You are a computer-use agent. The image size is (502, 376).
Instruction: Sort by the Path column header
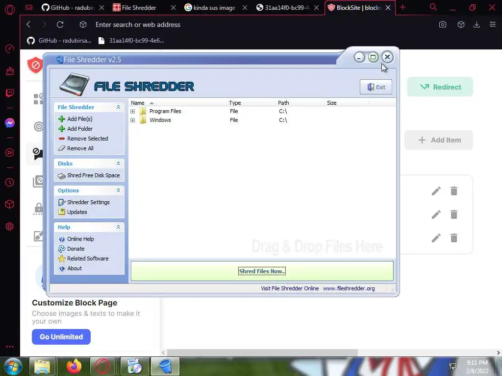(x=300, y=103)
